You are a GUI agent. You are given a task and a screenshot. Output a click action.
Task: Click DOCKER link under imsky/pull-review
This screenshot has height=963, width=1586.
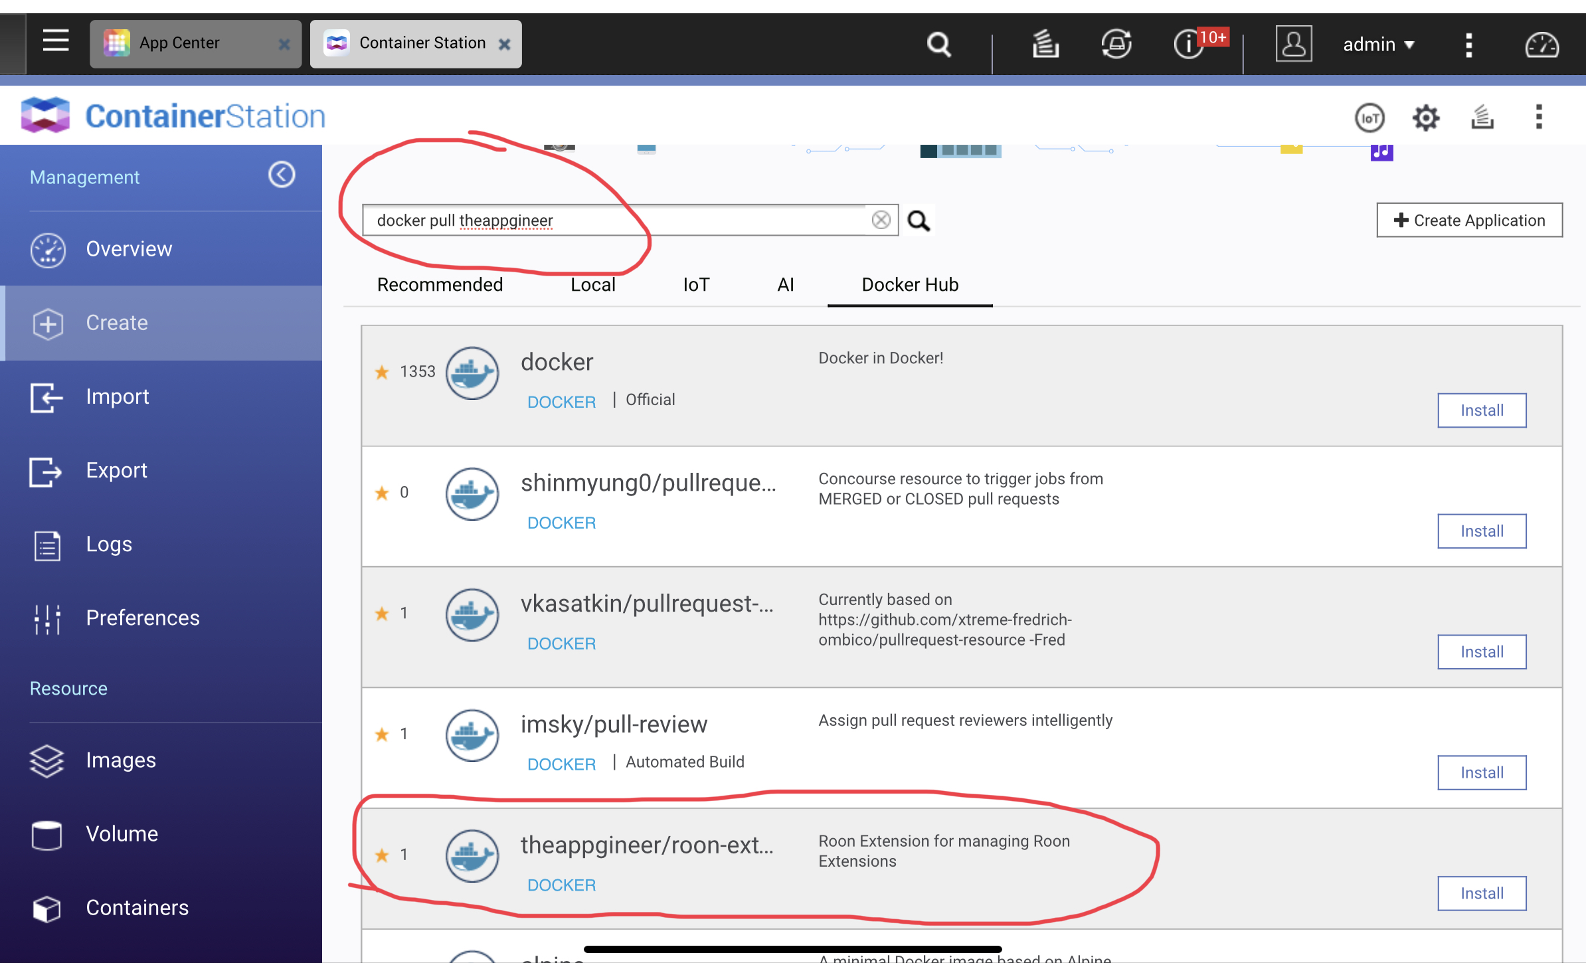(x=561, y=764)
